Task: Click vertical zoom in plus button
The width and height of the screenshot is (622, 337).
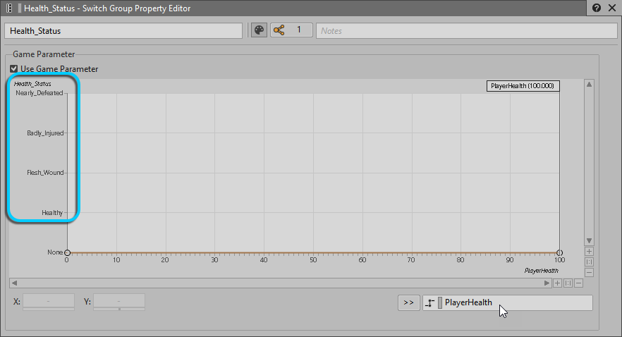Action: [590, 251]
